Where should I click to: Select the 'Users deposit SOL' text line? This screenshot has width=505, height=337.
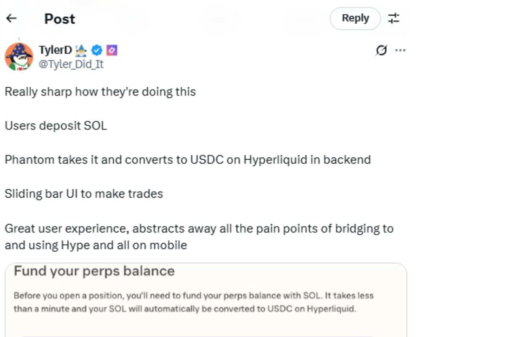[x=56, y=126]
